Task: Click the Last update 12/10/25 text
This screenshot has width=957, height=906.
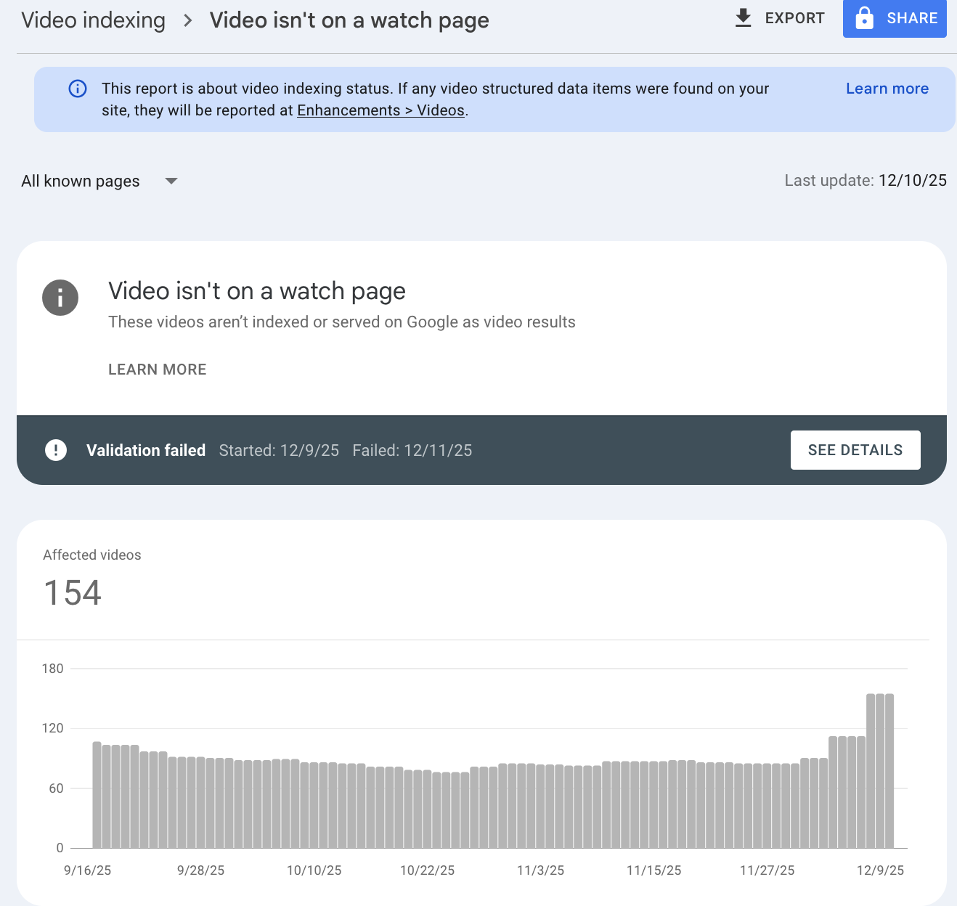Action: tap(866, 181)
